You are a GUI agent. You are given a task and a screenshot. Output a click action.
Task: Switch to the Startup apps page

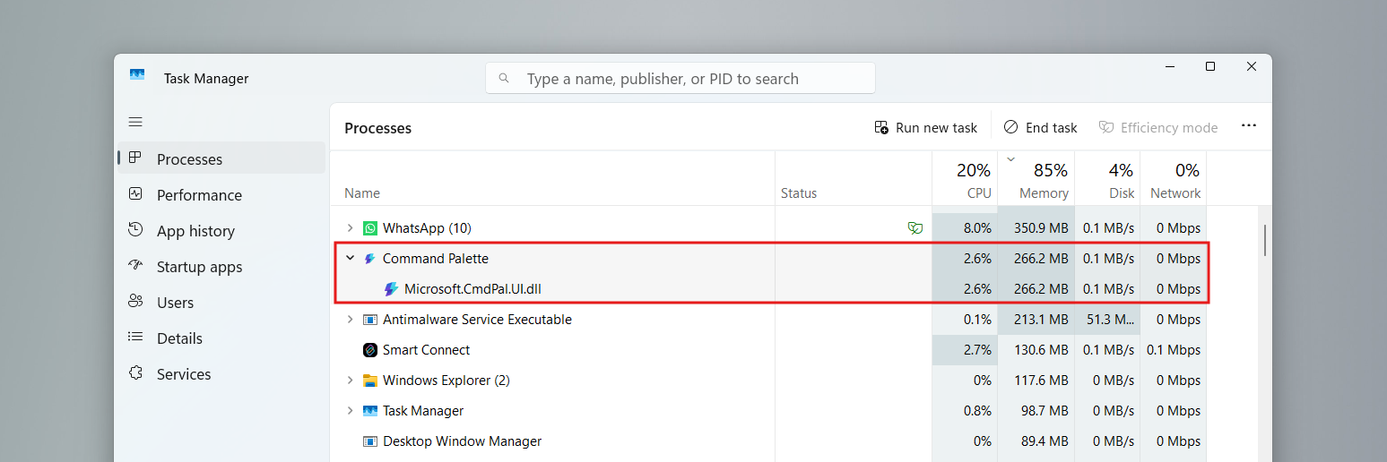pos(199,267)
